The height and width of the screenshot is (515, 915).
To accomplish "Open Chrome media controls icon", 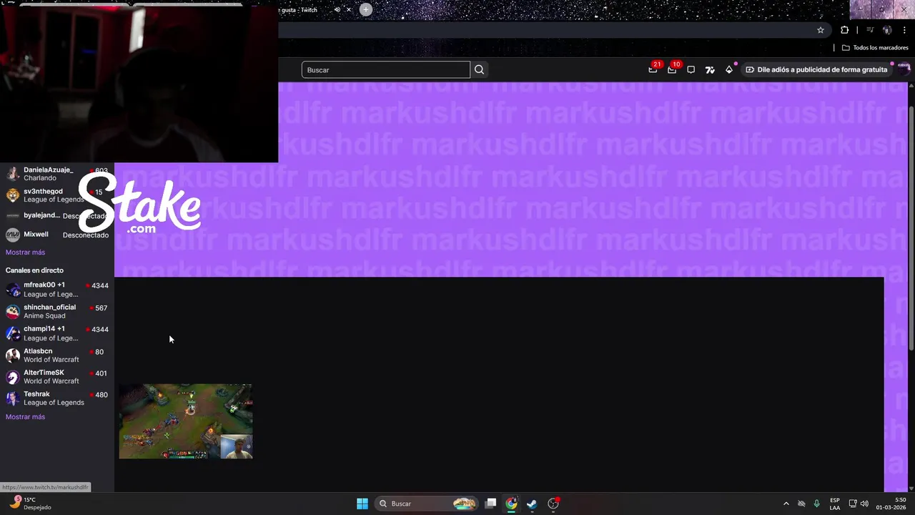I will [x=870, y=30].
